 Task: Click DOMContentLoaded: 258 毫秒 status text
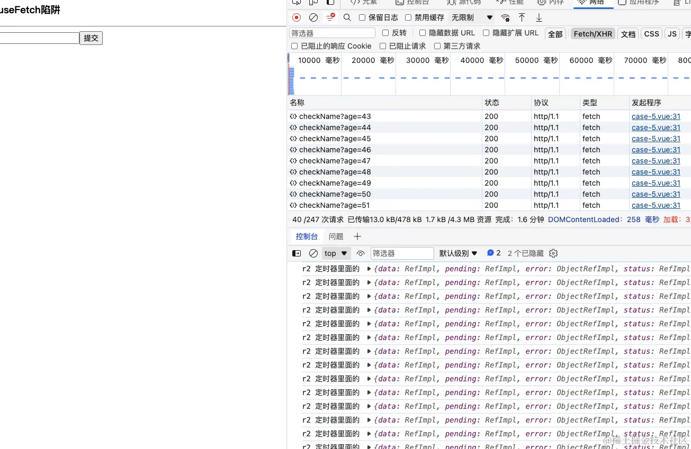(604, 219)
